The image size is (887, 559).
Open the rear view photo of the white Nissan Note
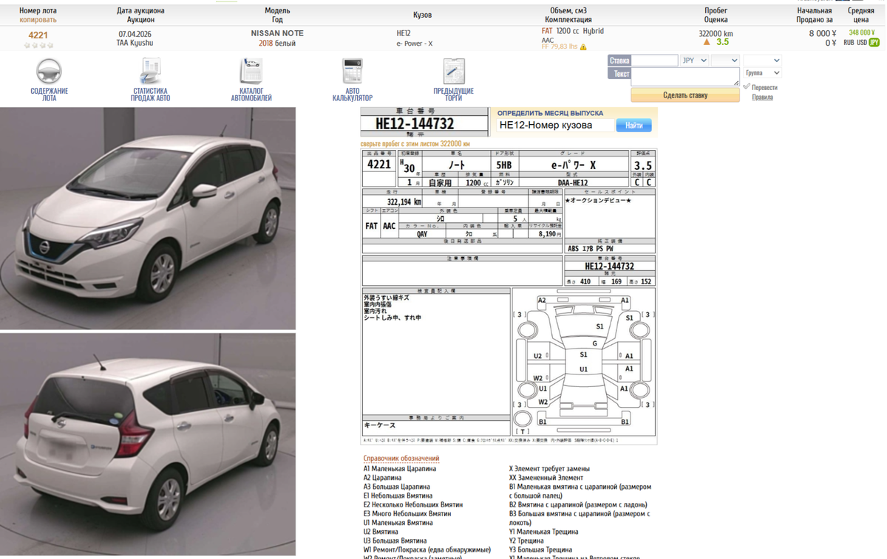(148, 444)
